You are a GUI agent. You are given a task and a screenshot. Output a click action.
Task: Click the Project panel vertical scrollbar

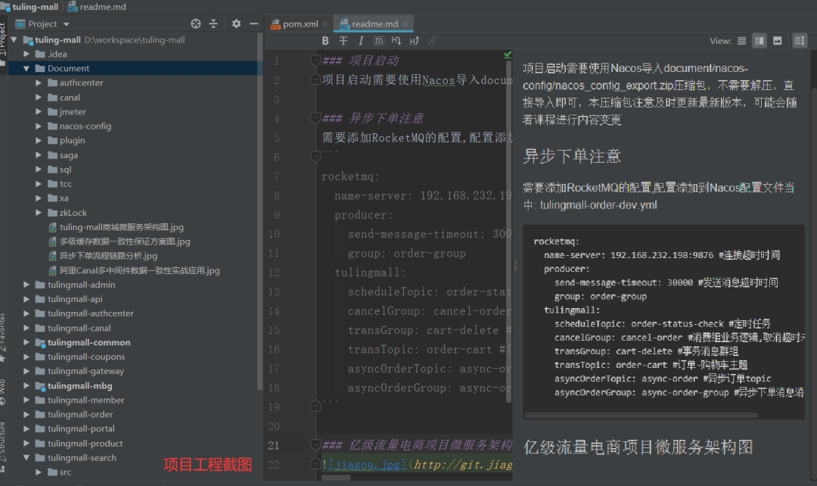point(259,210)
